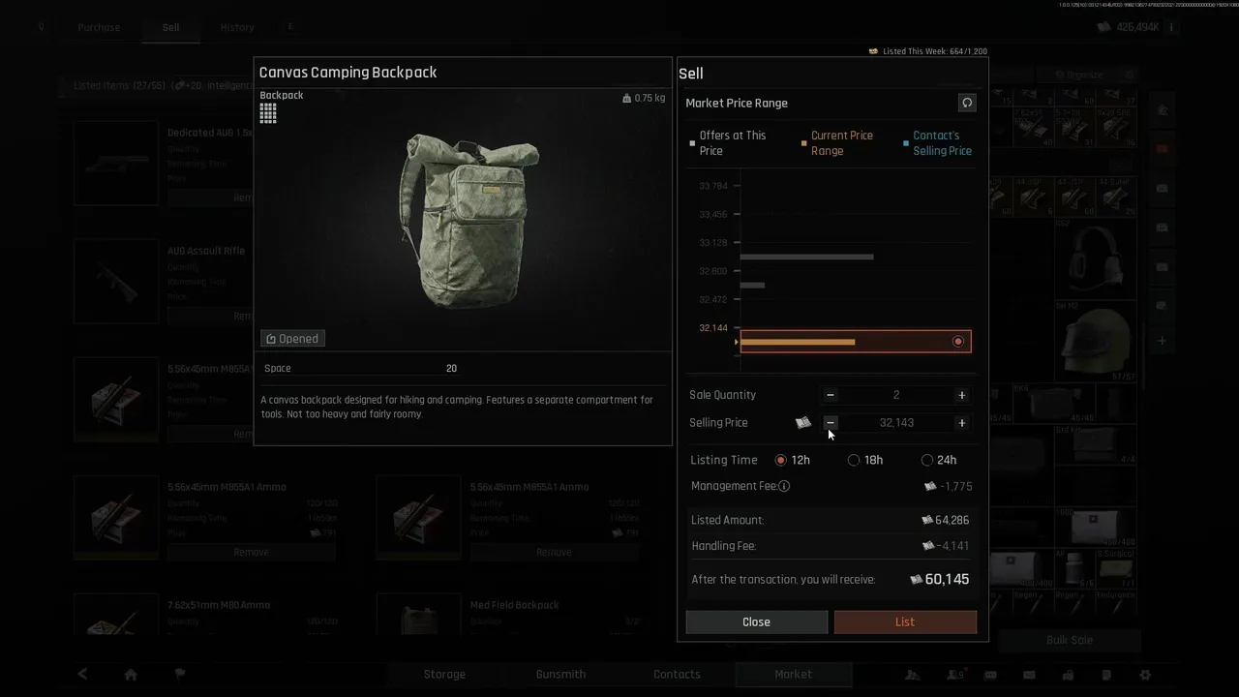Open settings gear in bottom bar
Screen dimensions: 1239x697
click(x=1145, y=675)
